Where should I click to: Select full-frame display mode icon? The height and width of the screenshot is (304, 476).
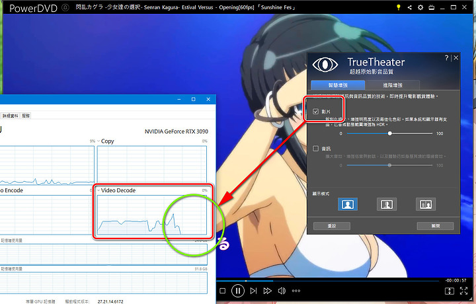348,204
